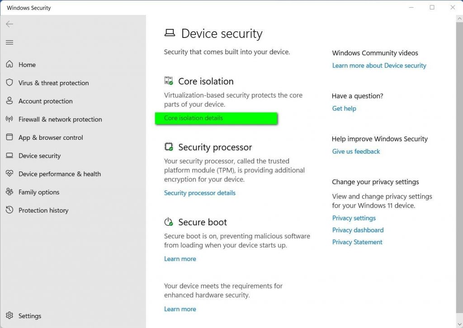The image size is (463, 328).
Task: Select the App & browser control icon
Action: point(9,137)
